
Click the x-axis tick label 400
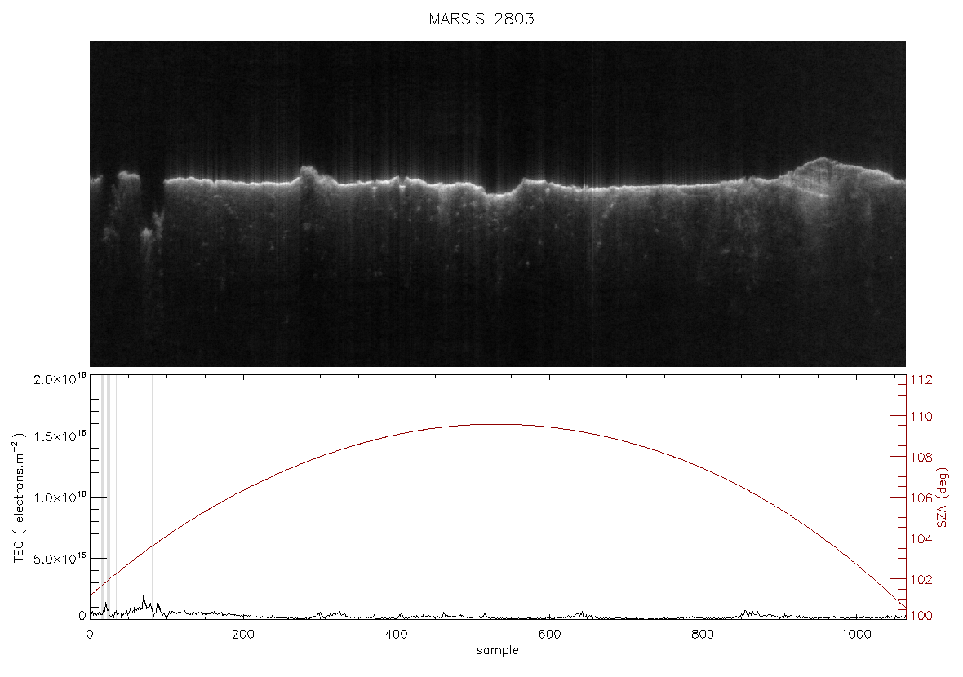396,635
